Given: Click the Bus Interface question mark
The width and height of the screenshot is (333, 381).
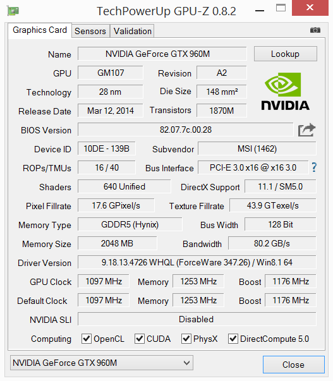Looking at the screenshot, I should click(314, 167).
